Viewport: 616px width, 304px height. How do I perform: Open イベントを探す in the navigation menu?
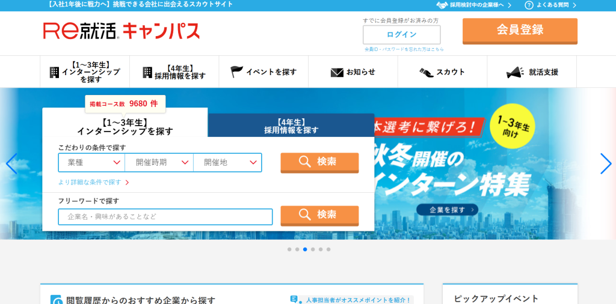(x=263, y=71)
